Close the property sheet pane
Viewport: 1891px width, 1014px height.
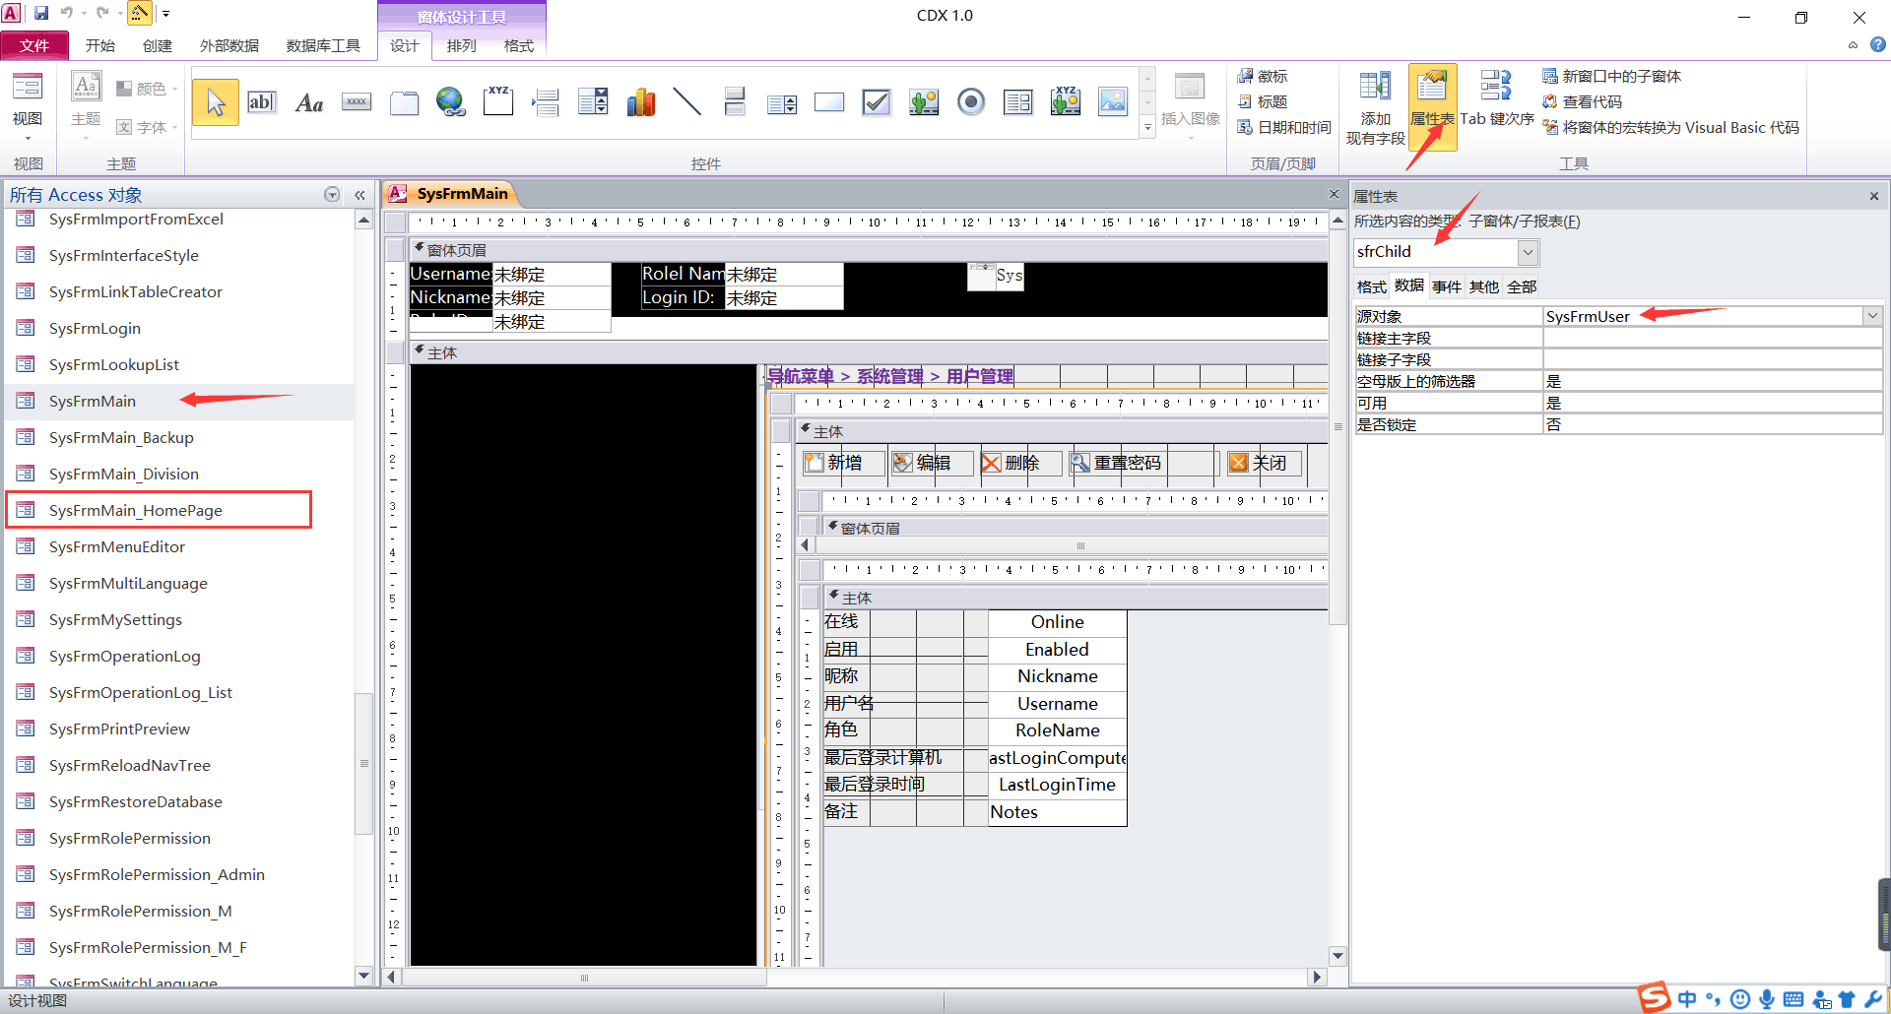1874,196
